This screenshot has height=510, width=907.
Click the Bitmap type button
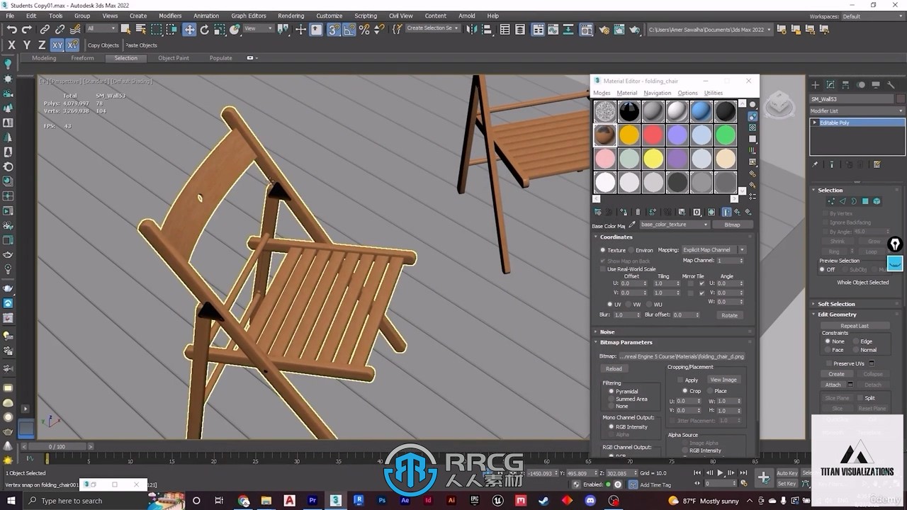732,225
